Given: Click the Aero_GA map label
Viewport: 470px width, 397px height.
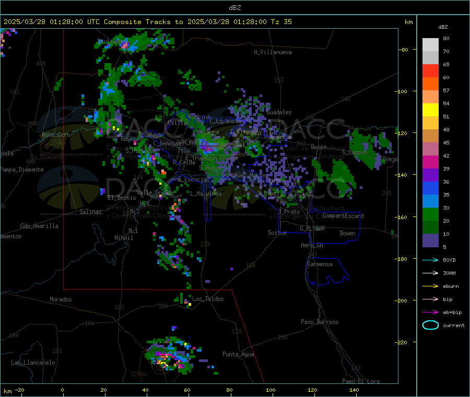Looking at the screenshot, I should tap(312, 245).
